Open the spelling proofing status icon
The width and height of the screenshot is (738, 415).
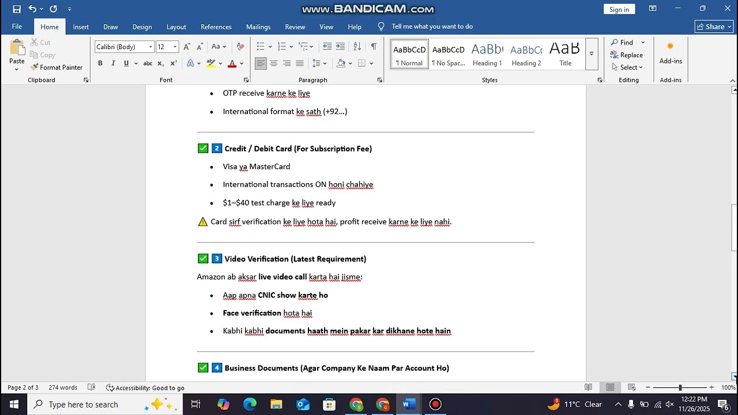click(91, 387)
